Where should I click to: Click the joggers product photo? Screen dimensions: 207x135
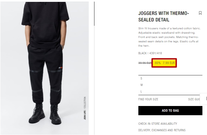point(45,68)
